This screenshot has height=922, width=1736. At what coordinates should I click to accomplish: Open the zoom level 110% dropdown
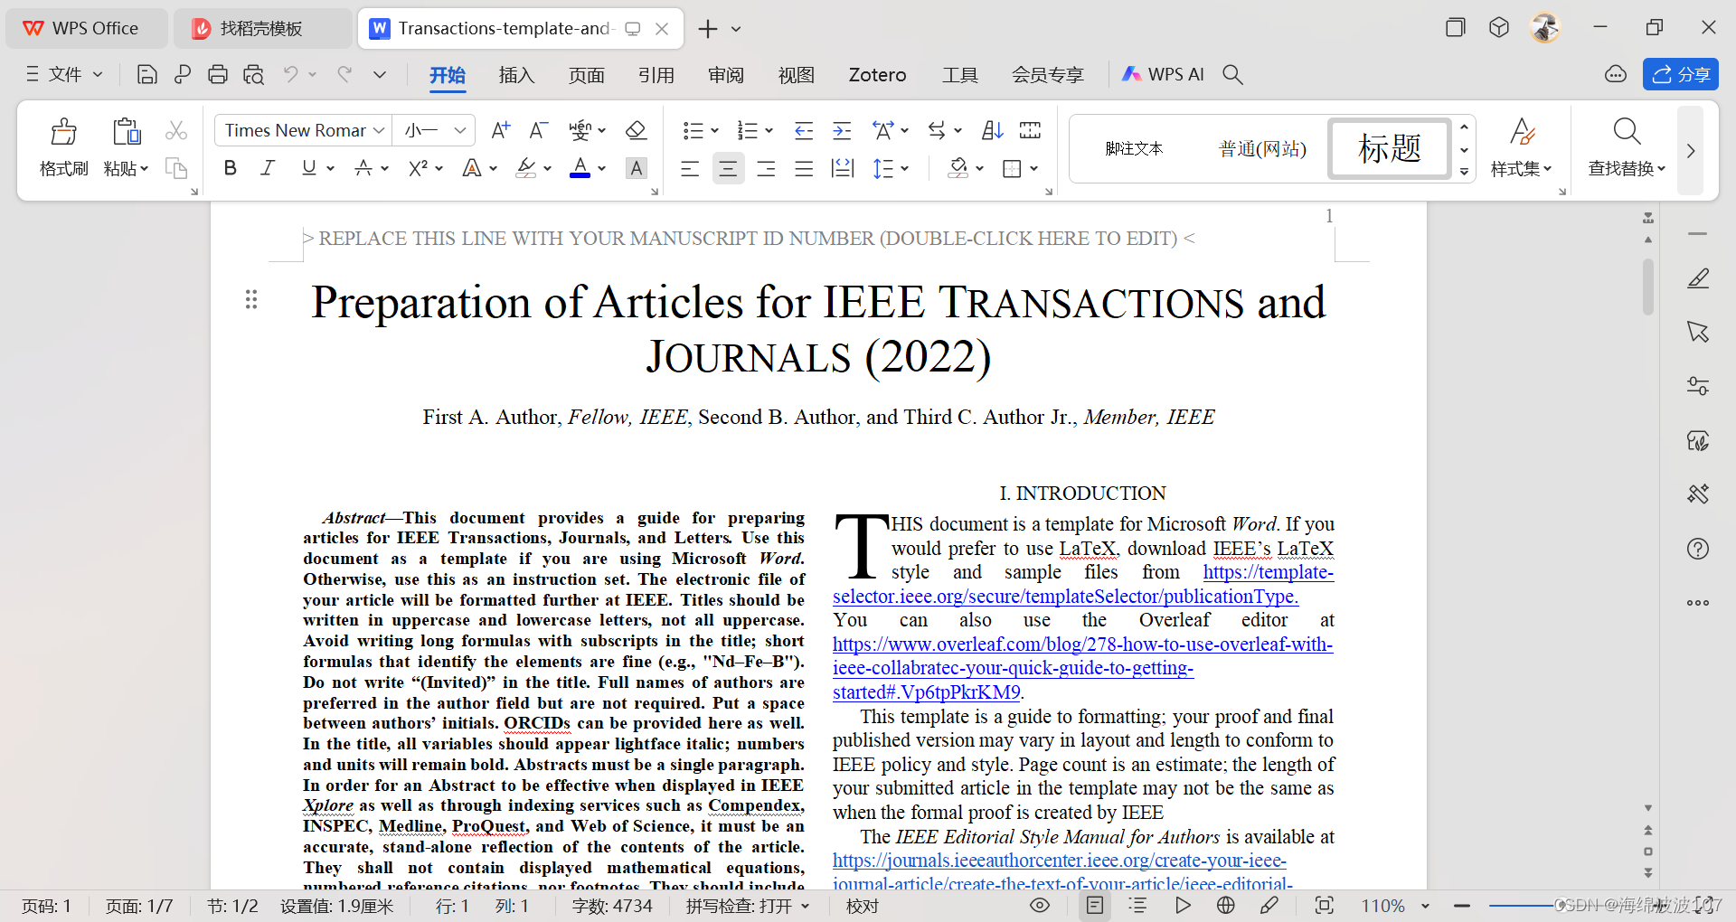(1426, 906)
